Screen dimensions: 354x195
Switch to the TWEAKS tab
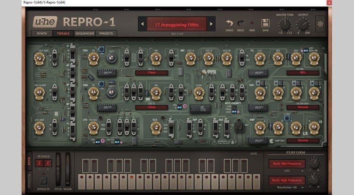63,33
